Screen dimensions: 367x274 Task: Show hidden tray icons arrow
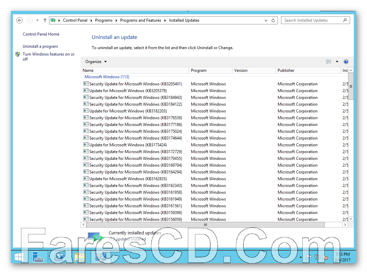(x=301, y=257)
